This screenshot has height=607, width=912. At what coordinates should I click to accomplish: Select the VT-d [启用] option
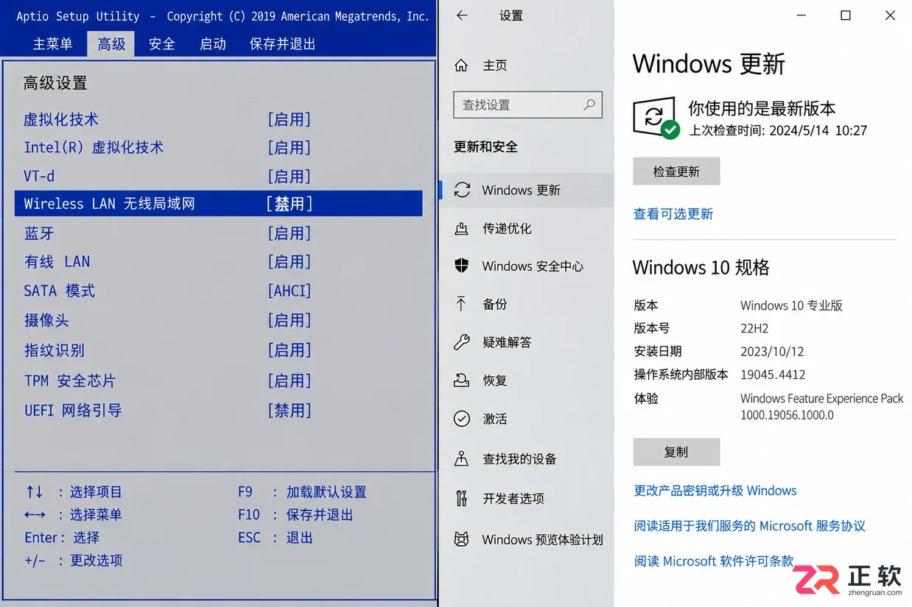(x=289, y=177)
